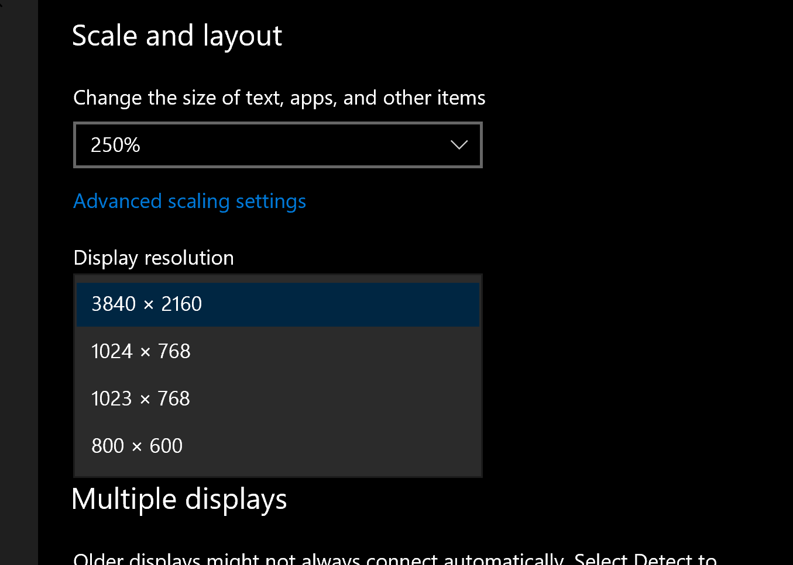Image resolution: width=793 pixels, height=565 pixels.
Task: Click the chevron on the 250% combo box
Action: click(x=458, y=144)
